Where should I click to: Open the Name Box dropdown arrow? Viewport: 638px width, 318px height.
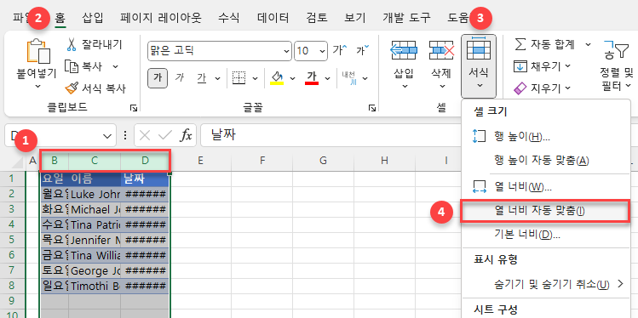pos(107,136)
